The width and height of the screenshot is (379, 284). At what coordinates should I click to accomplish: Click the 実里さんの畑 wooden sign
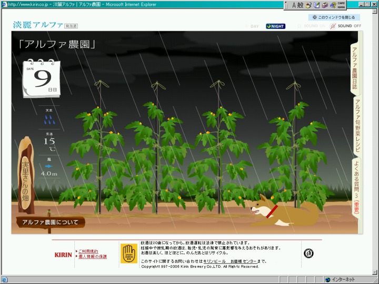26,176
